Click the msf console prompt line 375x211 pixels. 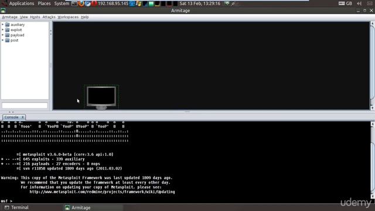tap(6, 201)
